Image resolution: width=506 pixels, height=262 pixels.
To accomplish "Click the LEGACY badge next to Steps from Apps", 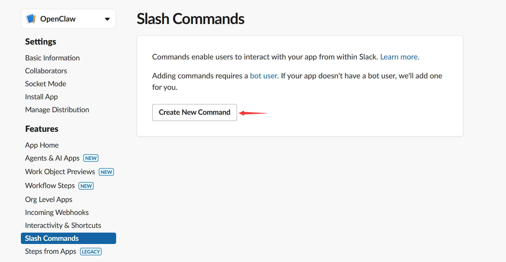I will [x=91, y=252].
